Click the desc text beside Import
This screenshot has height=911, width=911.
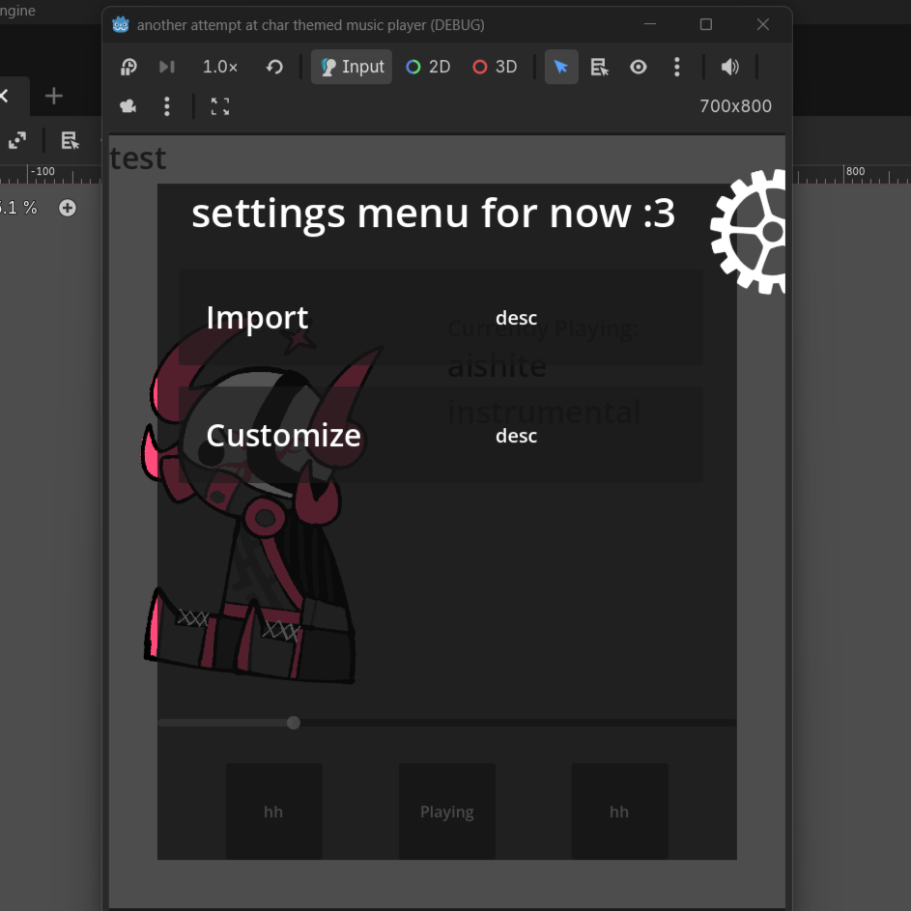(x=516, y=319)
